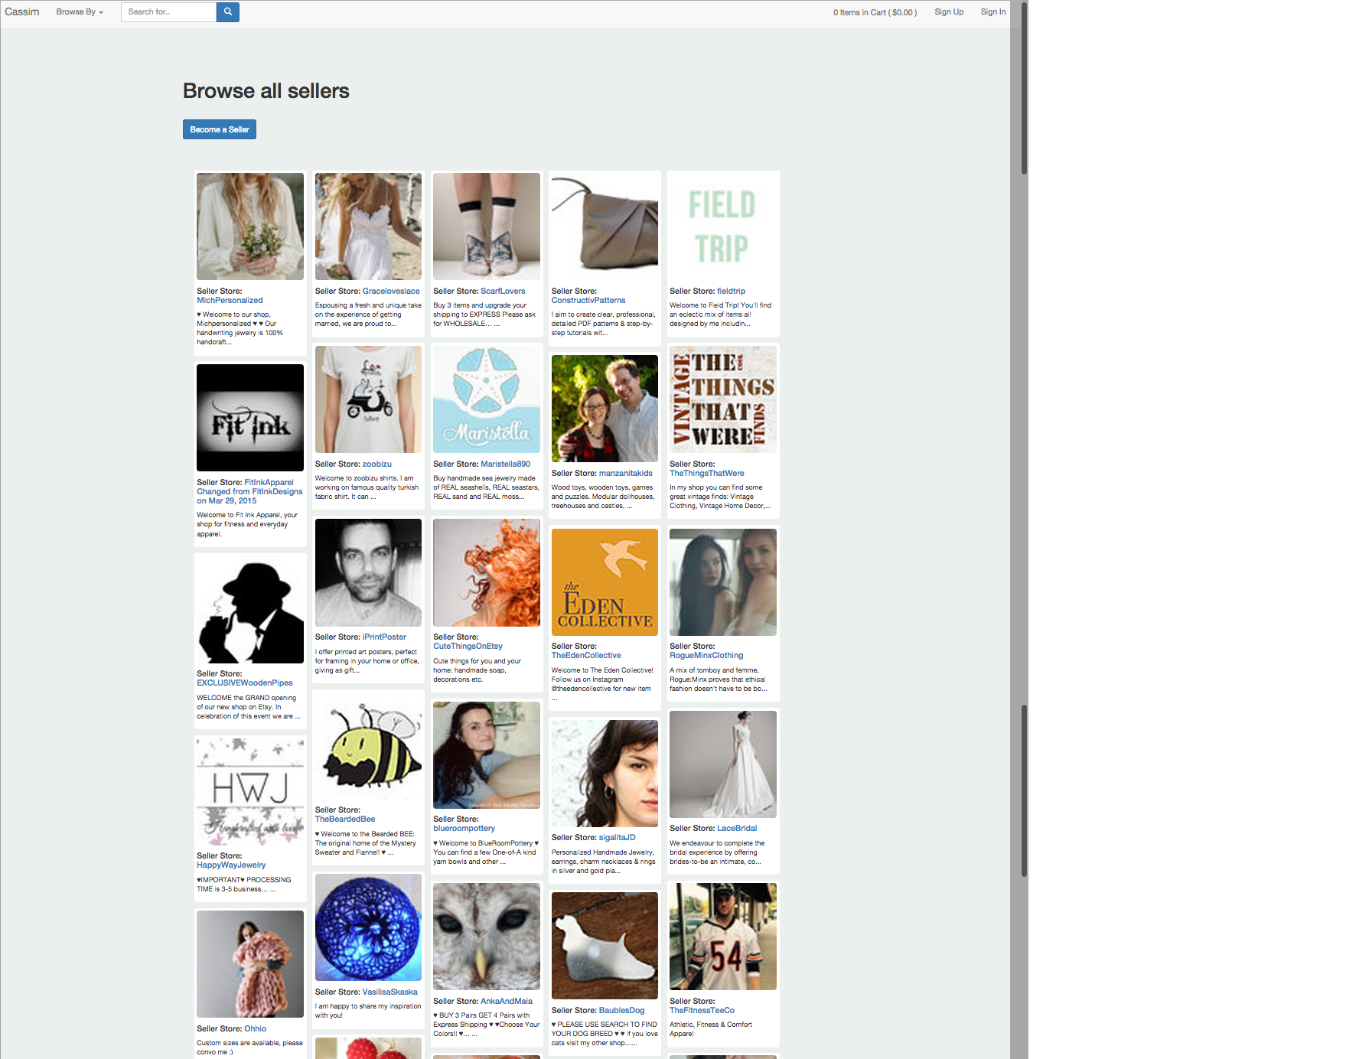This screenshot has height=1059, width=1346.
Task: Open the Graceloveslace store link
Action: click(391, 292)
